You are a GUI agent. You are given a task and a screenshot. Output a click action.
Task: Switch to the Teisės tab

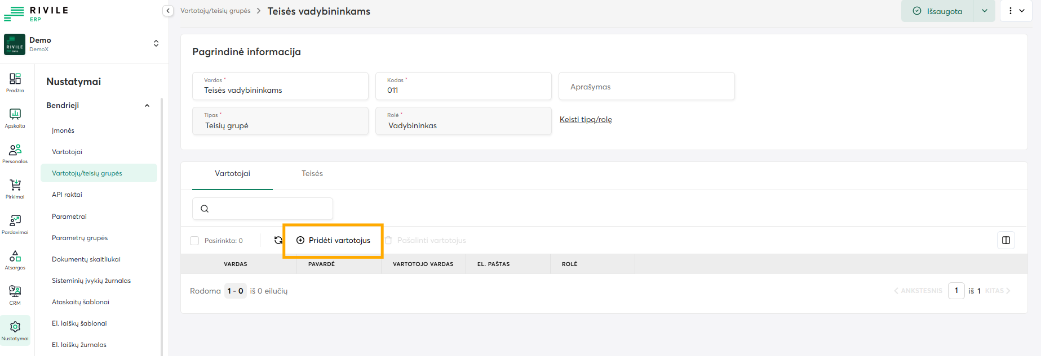[x=312, y=174]
